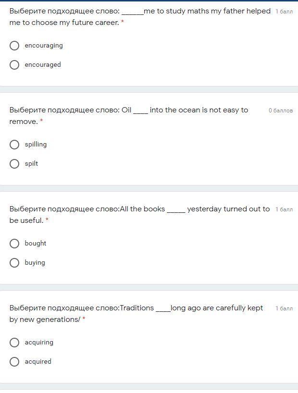The image size is (298, 393).
Task: Select the 'encouraging' radio option
Action: pyautogui.click(x=14, y=46)
